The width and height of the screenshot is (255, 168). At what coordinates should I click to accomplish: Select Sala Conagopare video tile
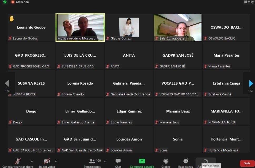pos(178,27)
